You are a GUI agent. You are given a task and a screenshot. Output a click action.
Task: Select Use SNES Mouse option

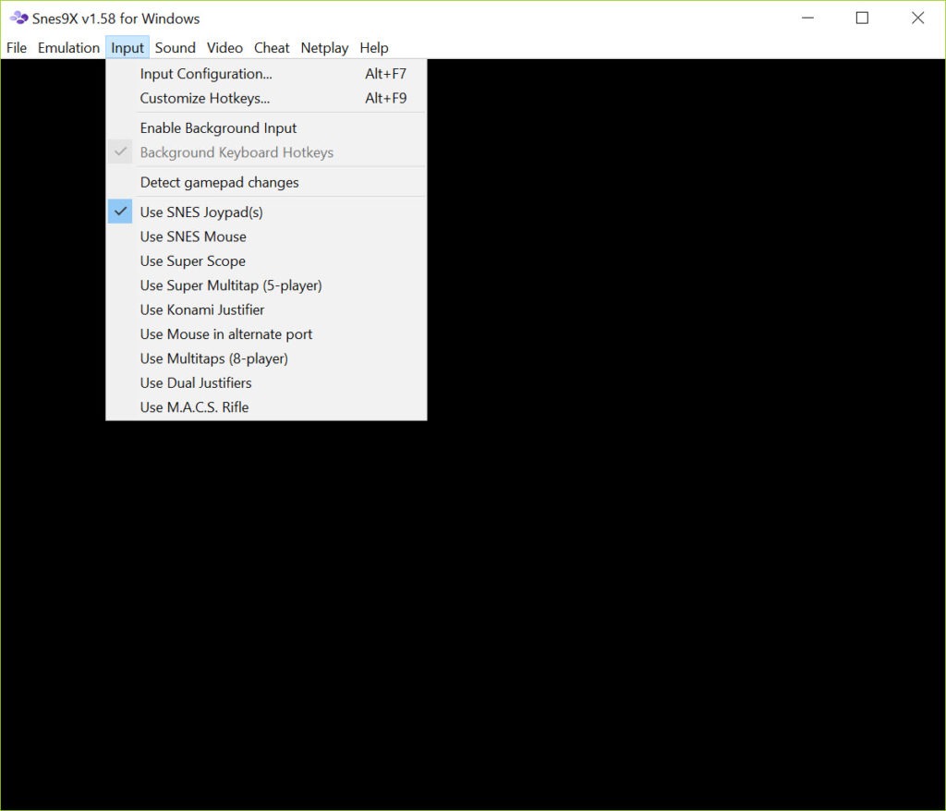click(266, 236)
